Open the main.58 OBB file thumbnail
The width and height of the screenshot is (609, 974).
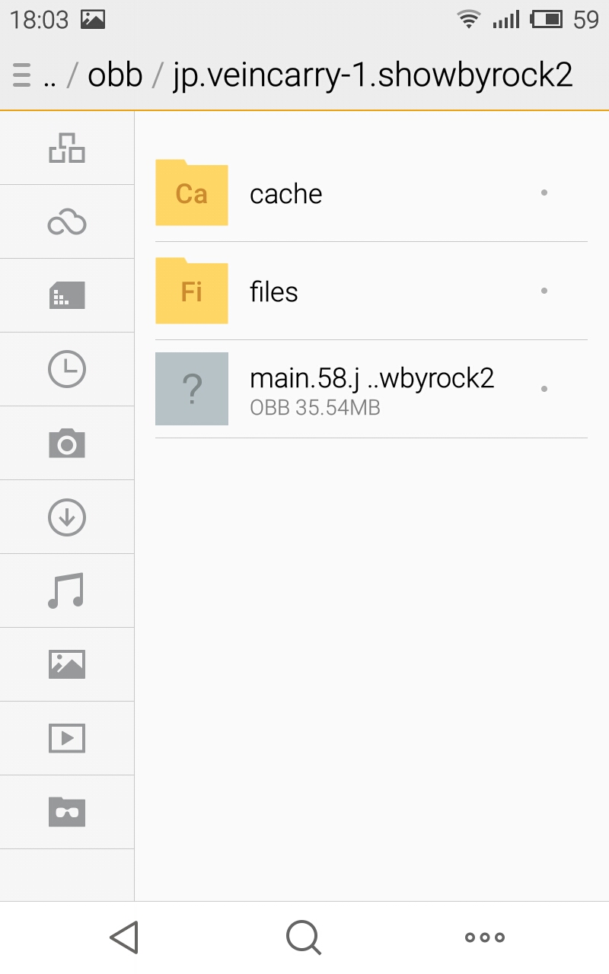(x=192, y=389)
